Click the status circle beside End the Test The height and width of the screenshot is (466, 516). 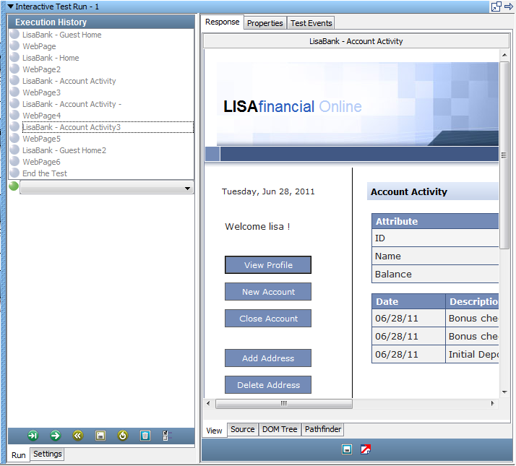[14, 173]
